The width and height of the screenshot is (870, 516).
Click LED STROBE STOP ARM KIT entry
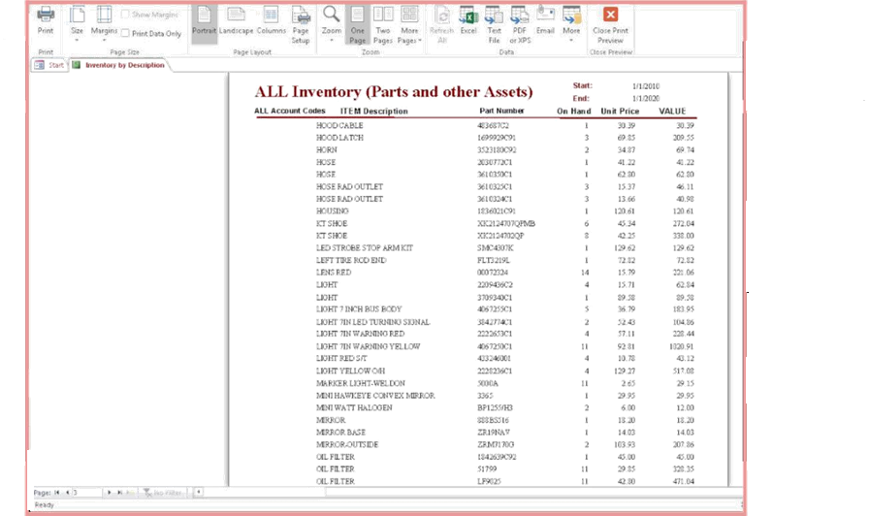[365, 248]
